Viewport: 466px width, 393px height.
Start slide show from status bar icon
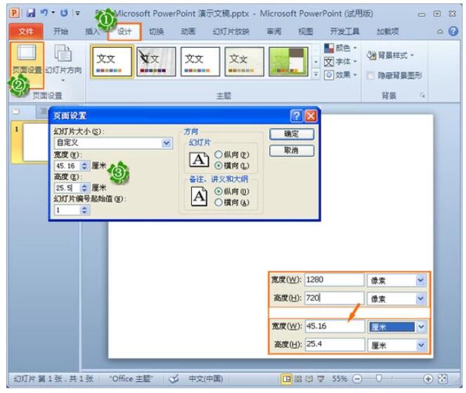click(x=321, y=378)
